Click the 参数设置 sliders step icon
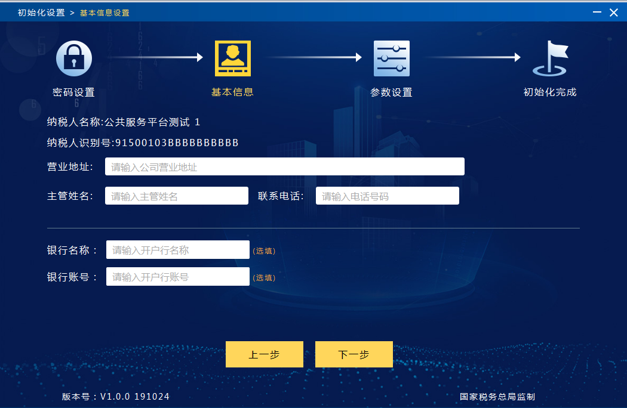The height and width of the screenshot is (408, 627). click(392, 58)
